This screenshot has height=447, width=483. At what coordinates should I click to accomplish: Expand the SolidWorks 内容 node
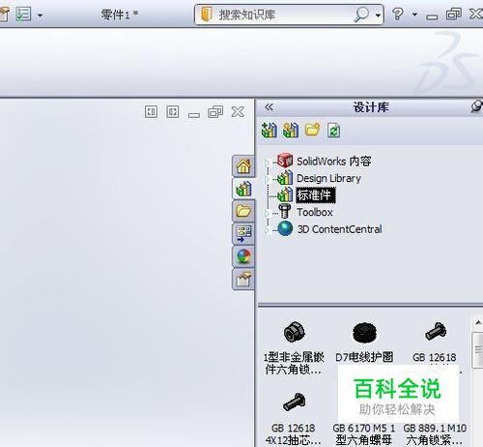[x=267, y=162]
